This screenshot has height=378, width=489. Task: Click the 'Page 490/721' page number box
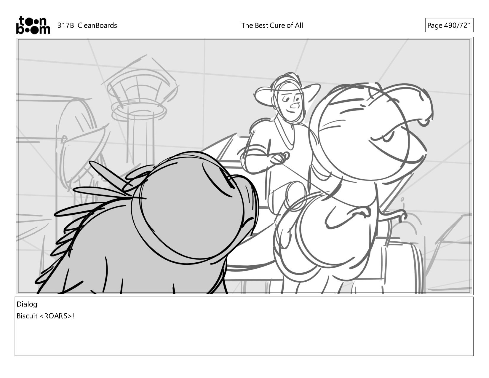click(449, 25)
